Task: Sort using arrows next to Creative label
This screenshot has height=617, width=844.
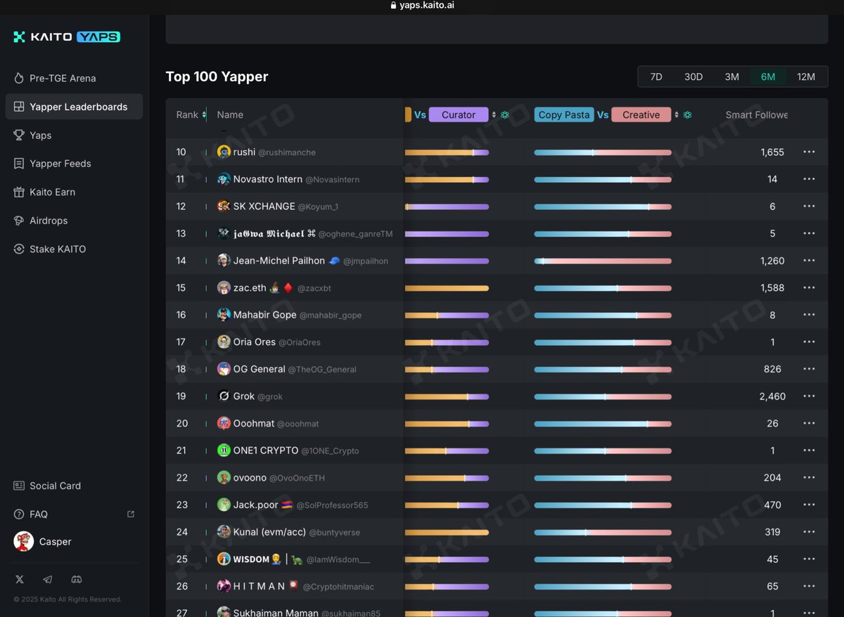Action: (677, 115)
